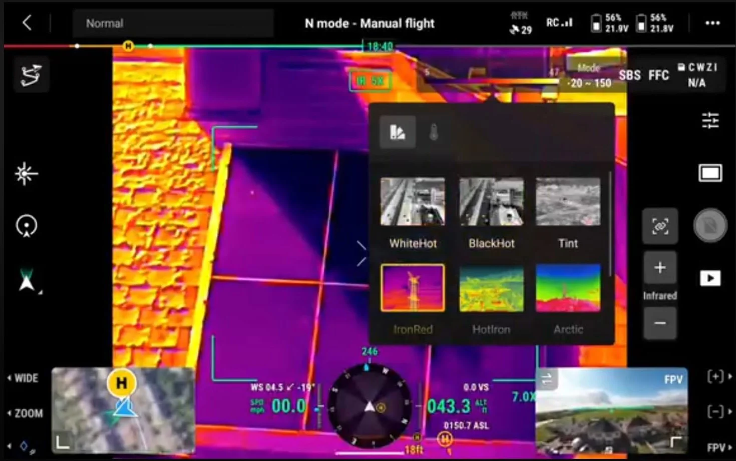Select the Arctic palette
Viewport: 736px width, 461px height.
(568, 299)
